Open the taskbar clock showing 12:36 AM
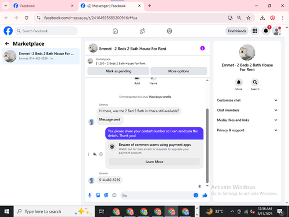 click(265, 211)
